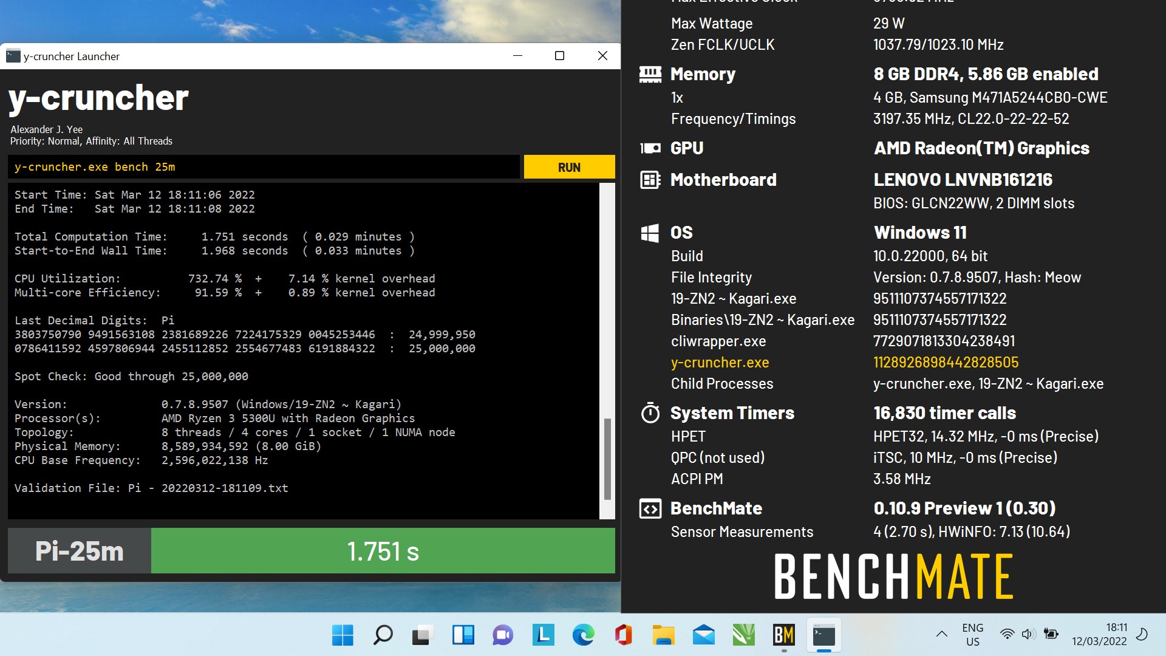Click the Windows 11 OS heading
Image resolution: width=1166 pixels, height=656 pixels.
point(920,233)
